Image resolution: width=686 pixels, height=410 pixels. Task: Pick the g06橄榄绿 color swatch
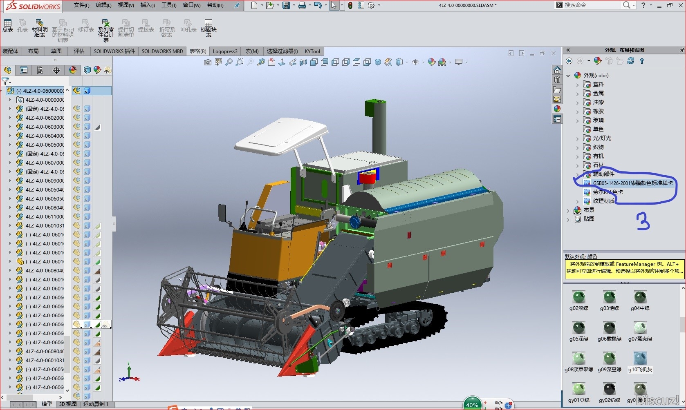point(609,332)
